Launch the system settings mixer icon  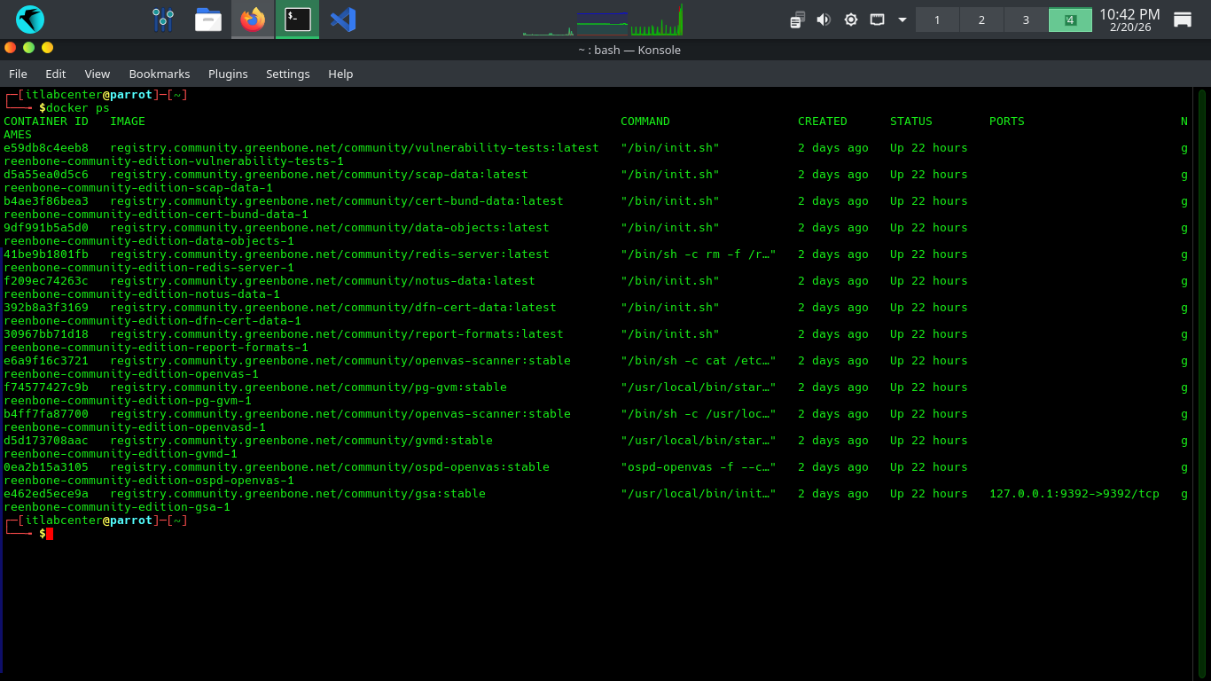163,19
